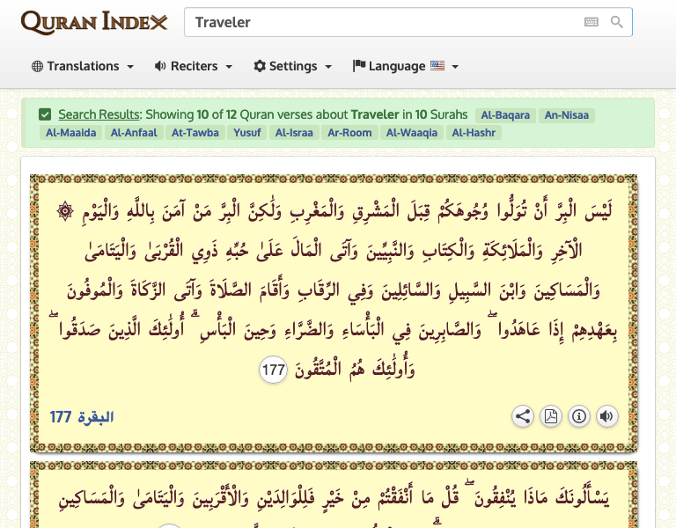Expand the Reciters dropdown menu
This screenshot has width=676, height=528.
193,66
